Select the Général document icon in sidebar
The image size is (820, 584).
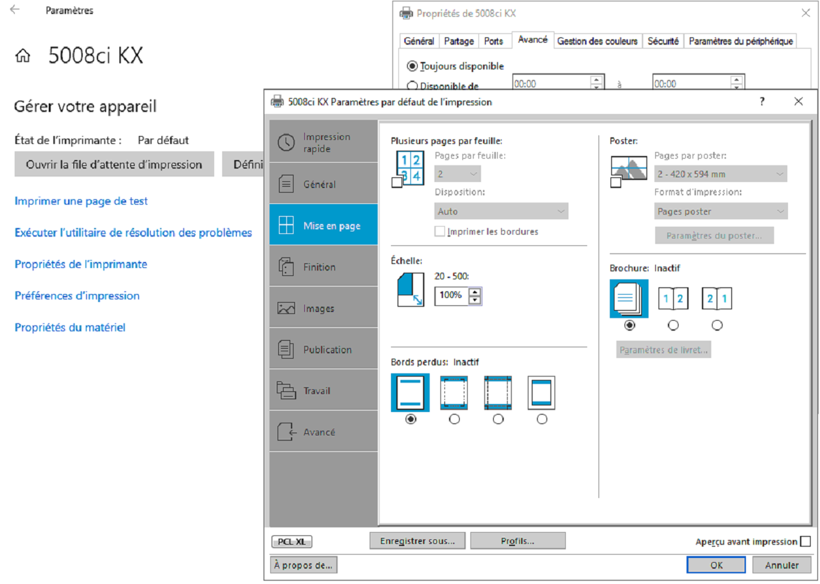pos(286,184)
